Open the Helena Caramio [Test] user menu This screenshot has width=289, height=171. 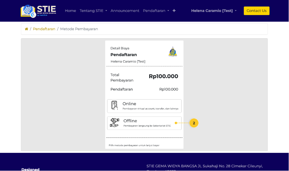click(x=214, y=11)
